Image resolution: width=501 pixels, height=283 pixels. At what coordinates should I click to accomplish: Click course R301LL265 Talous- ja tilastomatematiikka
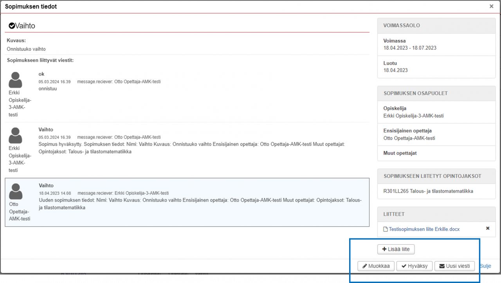[x=428, y=191]
